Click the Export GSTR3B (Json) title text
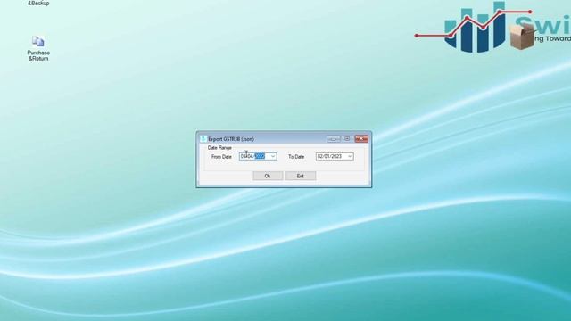This screenshot has width=571, height=321. click(x=231, y=139)
